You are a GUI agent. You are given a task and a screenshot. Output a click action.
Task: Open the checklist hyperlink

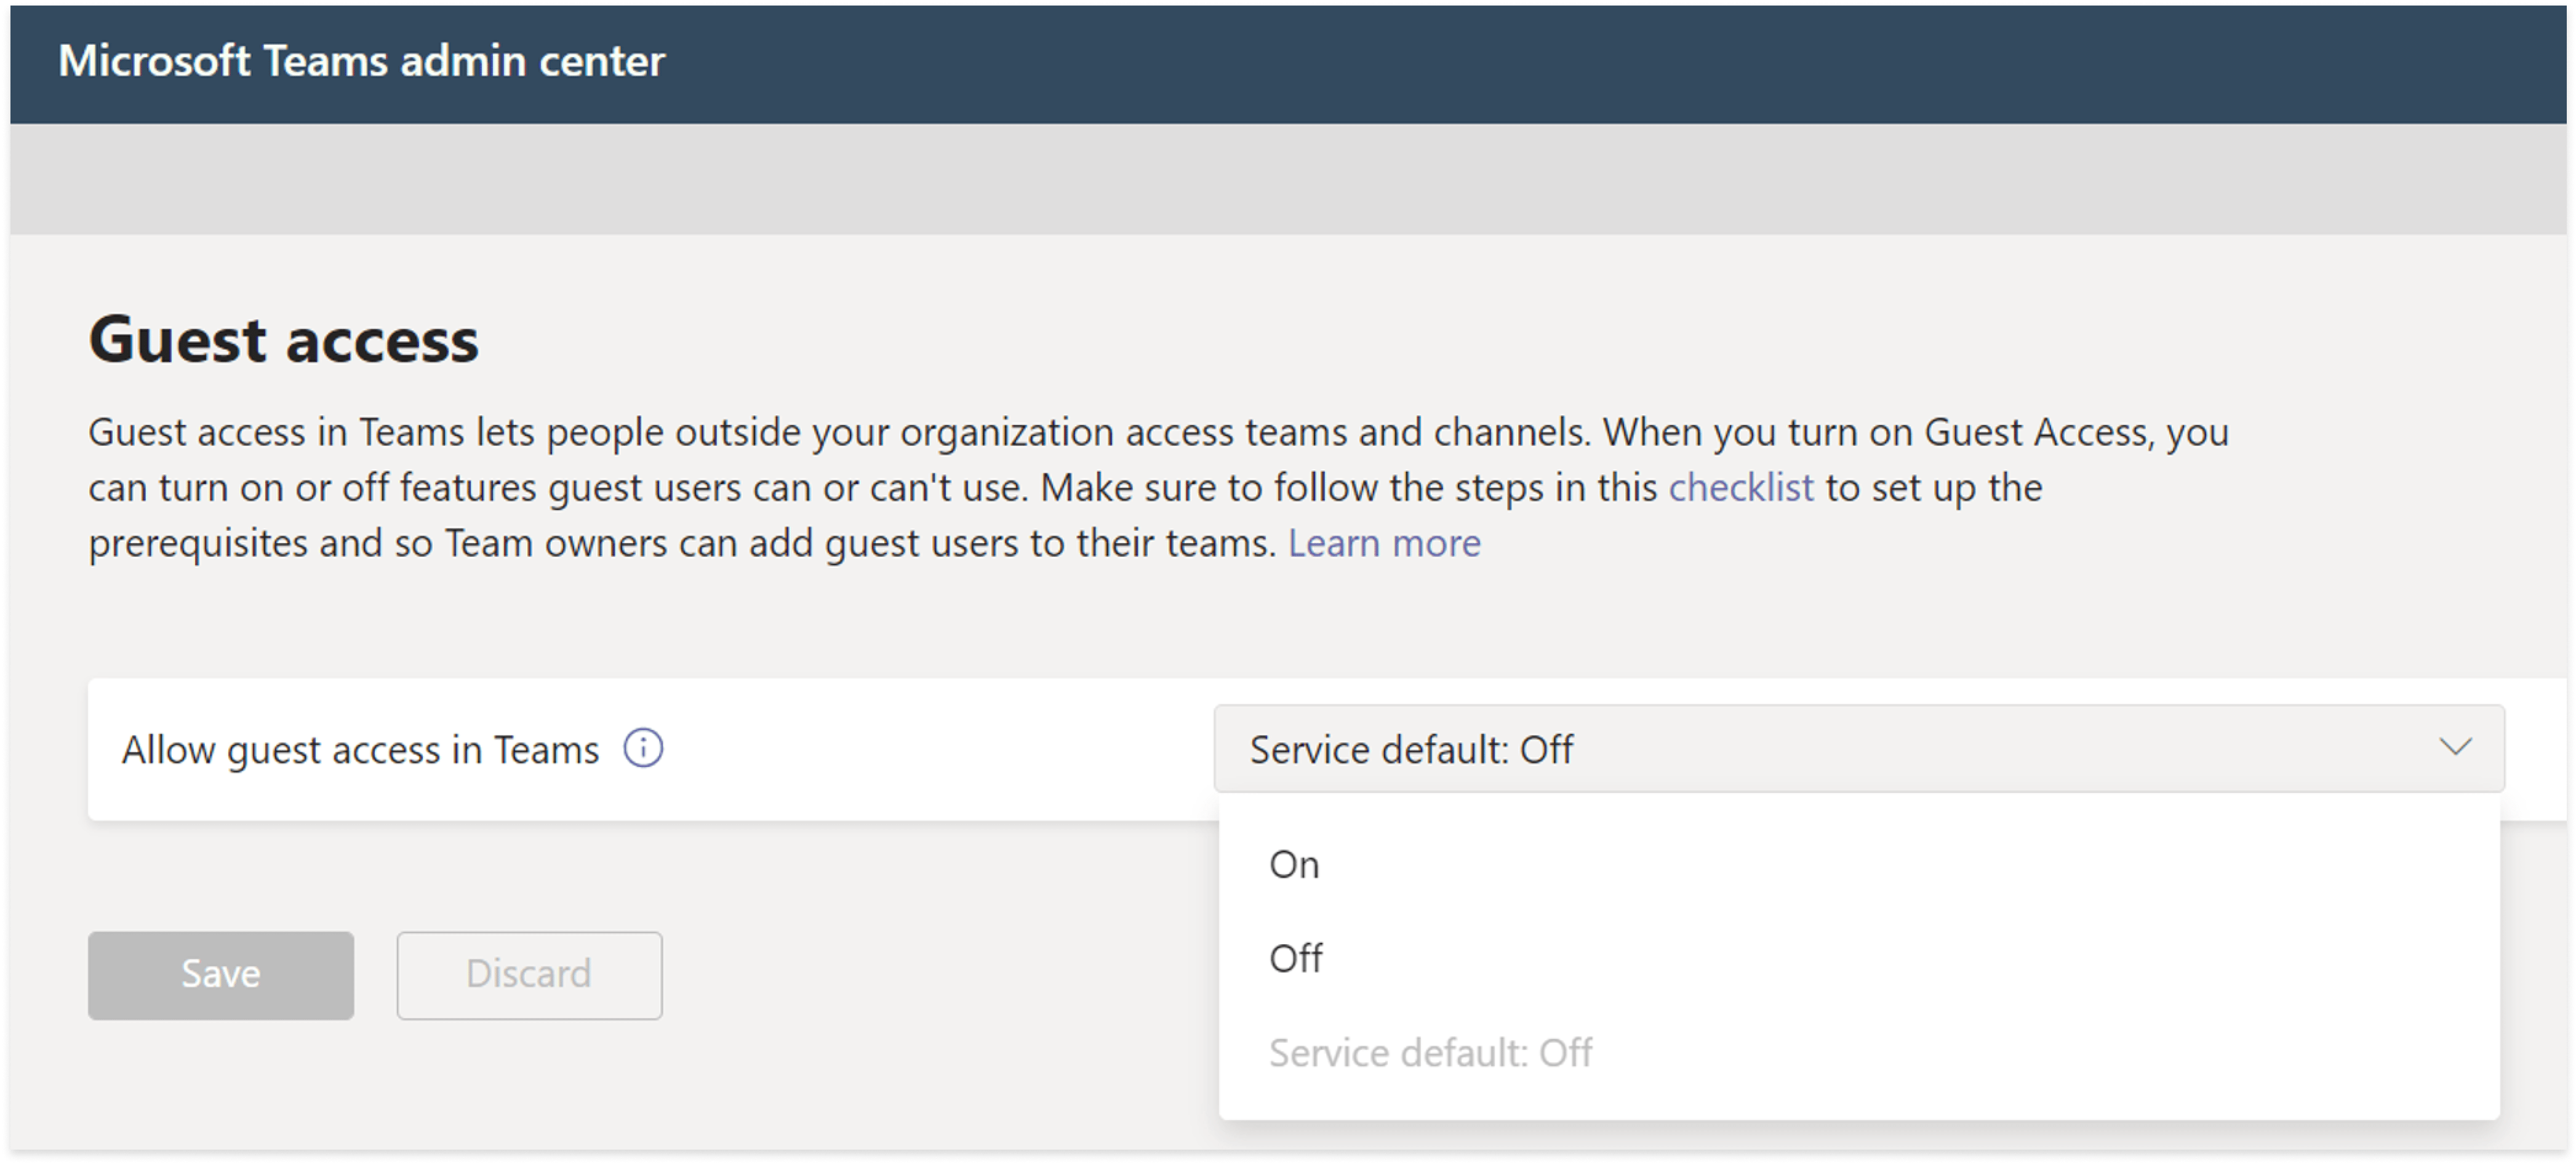pos(1740,488)
